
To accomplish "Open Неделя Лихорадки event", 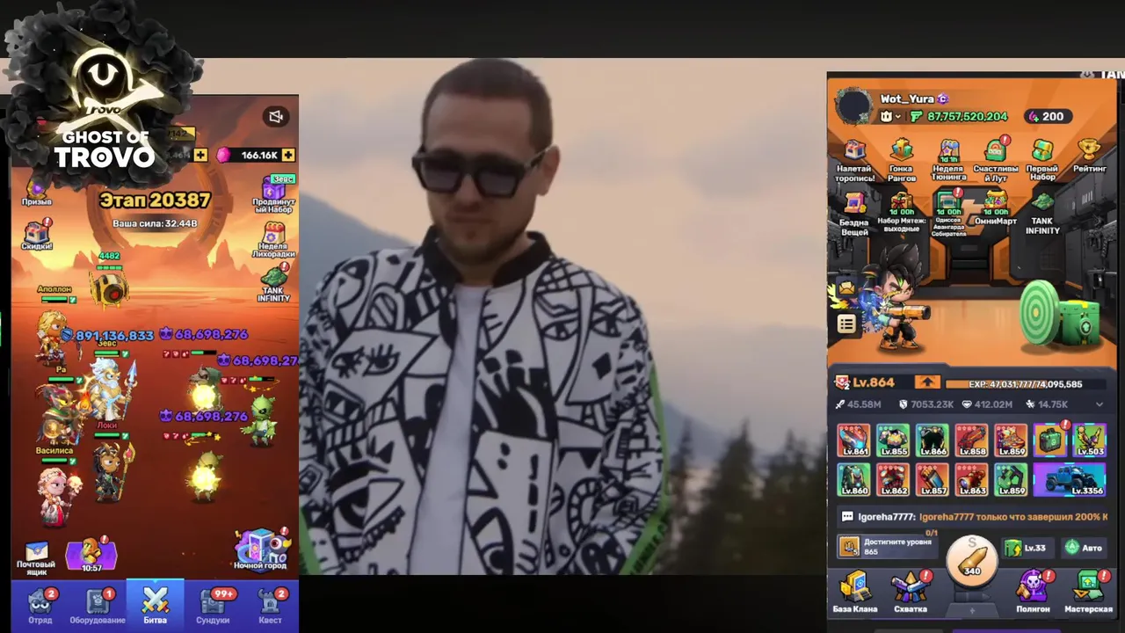I will pyautogui.click(x=274, y=240).
